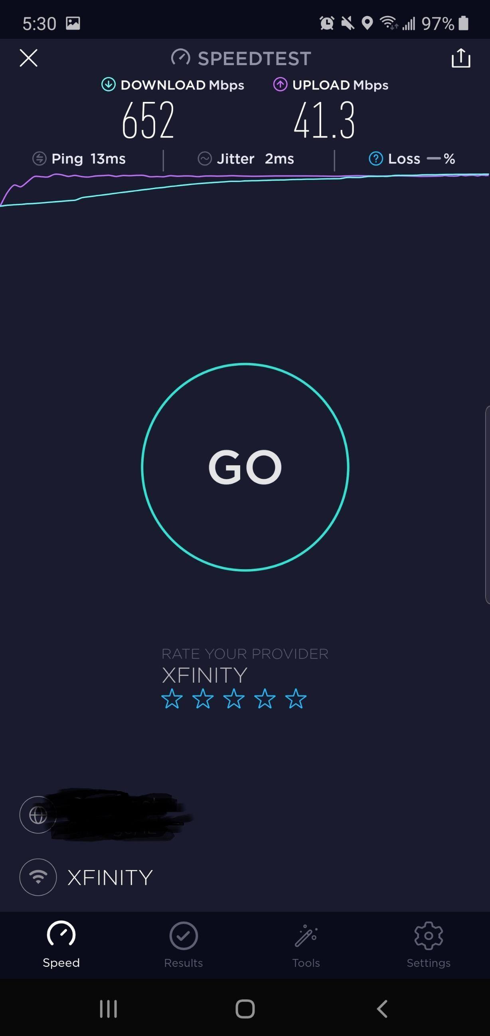The height and width of the screenshot is (1036, 490).
Task: Tap the share results icon
Action: coord(461,58)
